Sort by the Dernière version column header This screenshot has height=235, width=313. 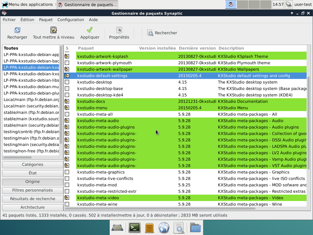click(x=197, y=48)
